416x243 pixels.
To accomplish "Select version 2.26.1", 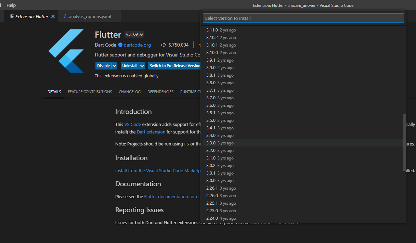I will (303, 188).
